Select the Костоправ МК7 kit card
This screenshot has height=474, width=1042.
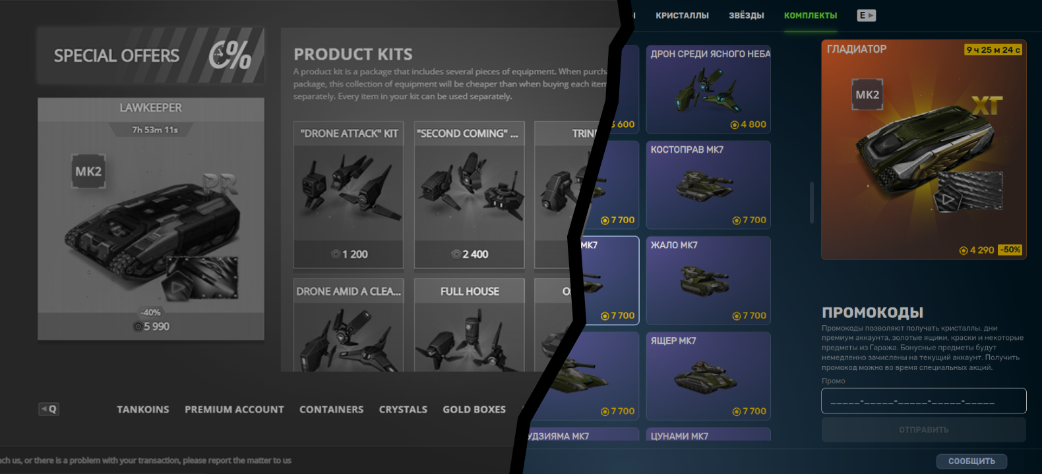coord(708,185)
